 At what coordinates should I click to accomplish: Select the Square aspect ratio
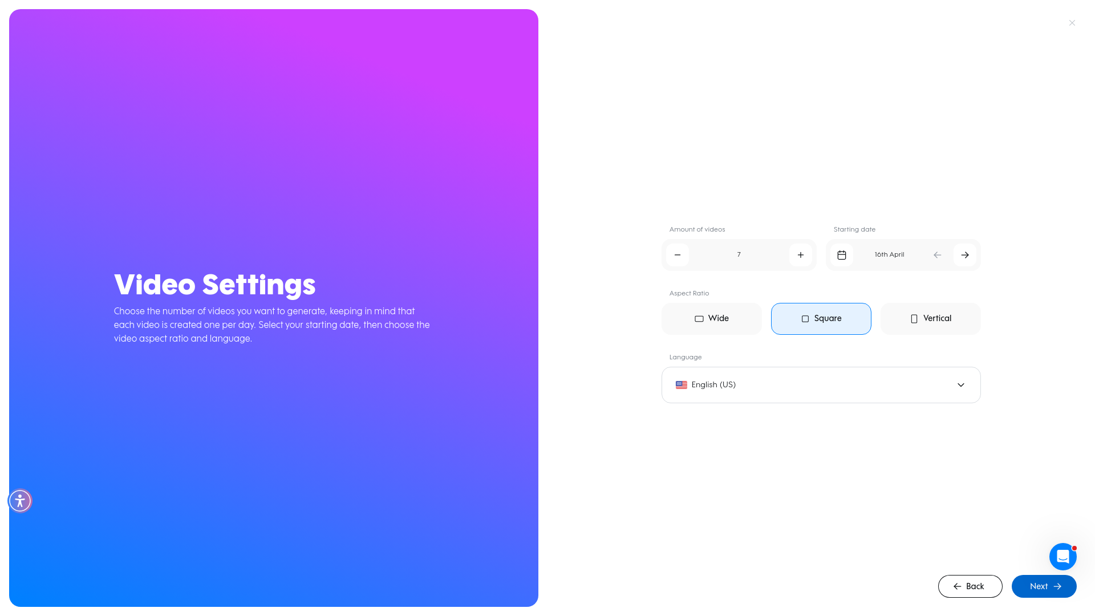pos(821,318)
